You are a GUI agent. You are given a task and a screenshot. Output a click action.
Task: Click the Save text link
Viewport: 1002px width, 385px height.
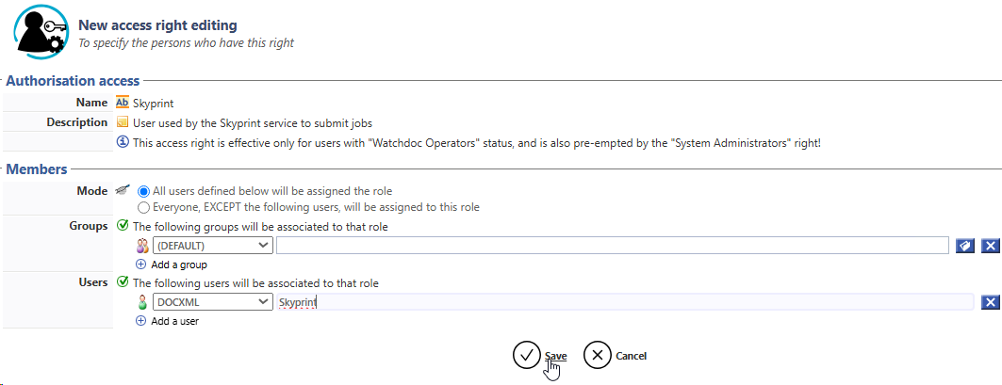click(555, 356)
